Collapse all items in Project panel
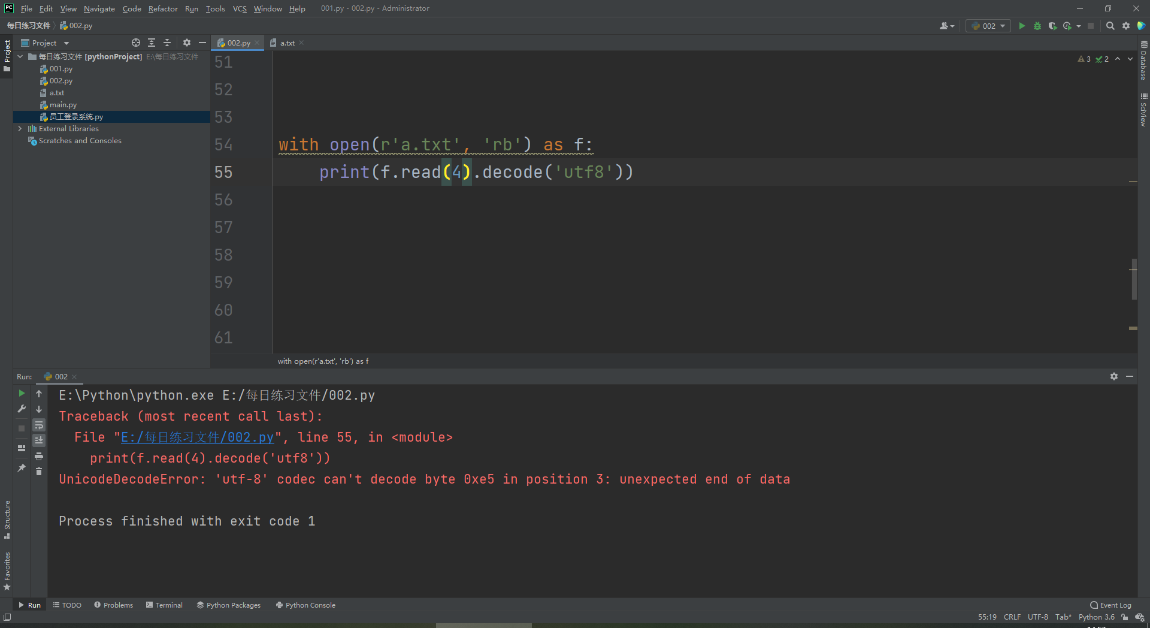1150x628 pixels. 167,43
